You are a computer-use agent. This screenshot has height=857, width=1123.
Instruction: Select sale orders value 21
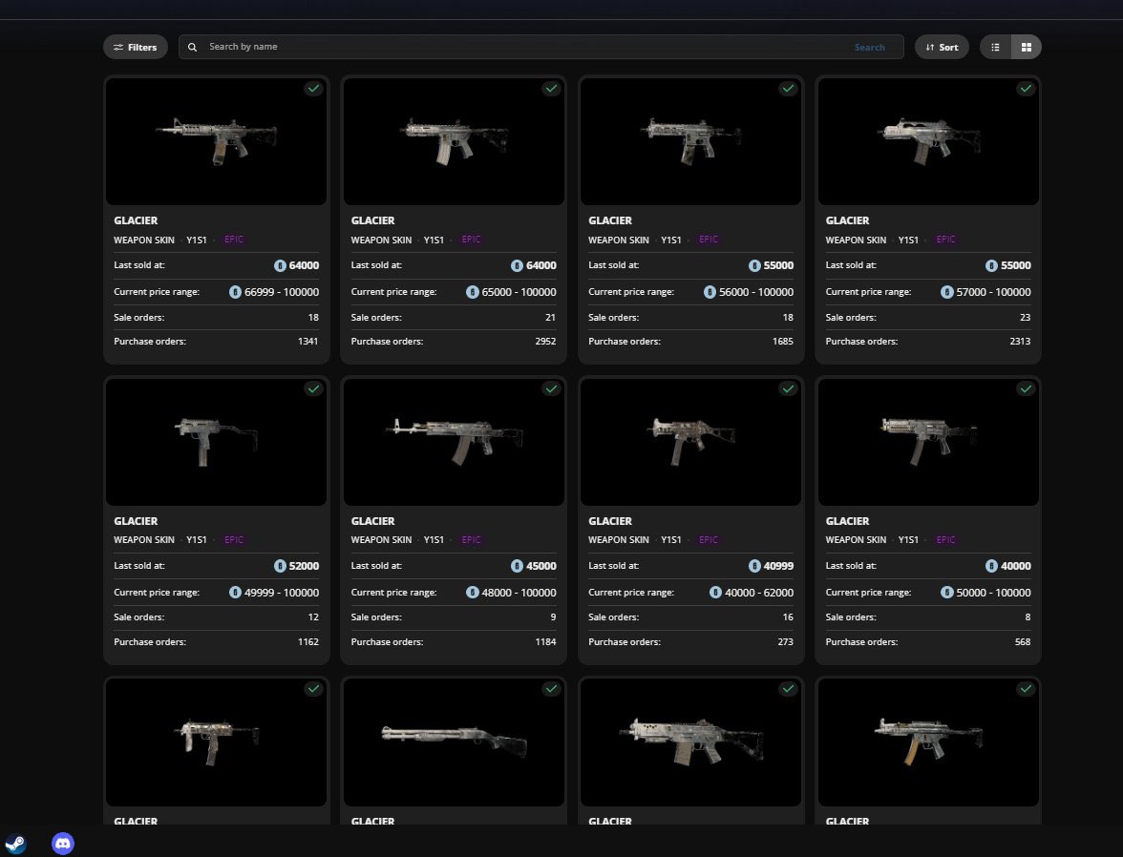[x=550, y=317]
